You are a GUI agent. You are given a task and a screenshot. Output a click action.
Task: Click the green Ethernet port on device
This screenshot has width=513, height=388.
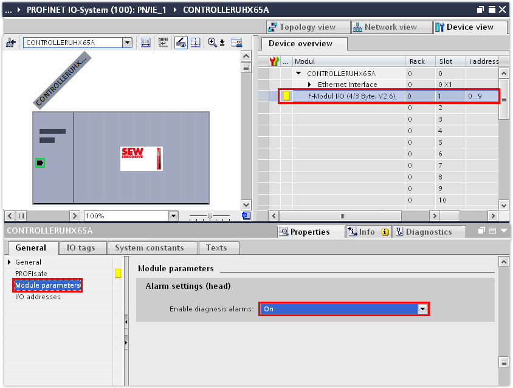click(40, 162)
